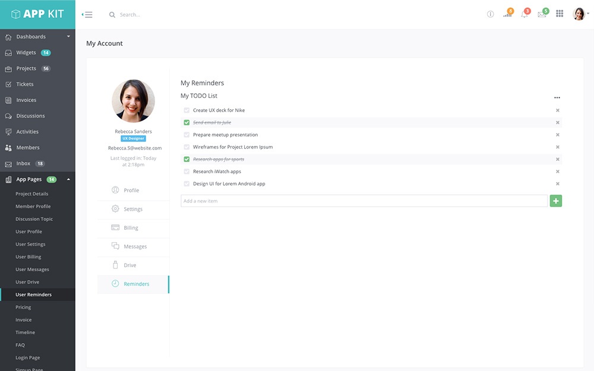Click the green plus add item button
This screenshot has width=594, height=371.
(555, 201)
